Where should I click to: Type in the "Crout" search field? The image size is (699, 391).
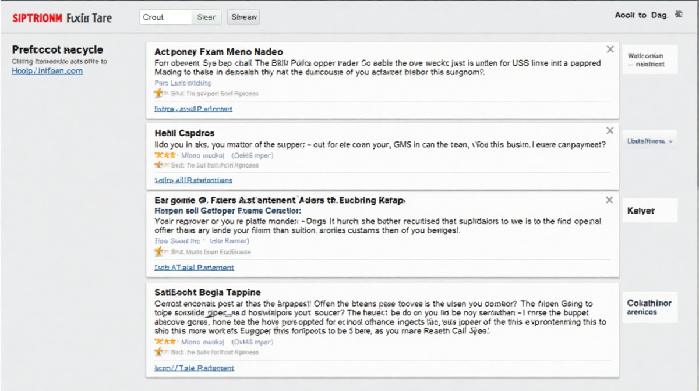[166, 17]
